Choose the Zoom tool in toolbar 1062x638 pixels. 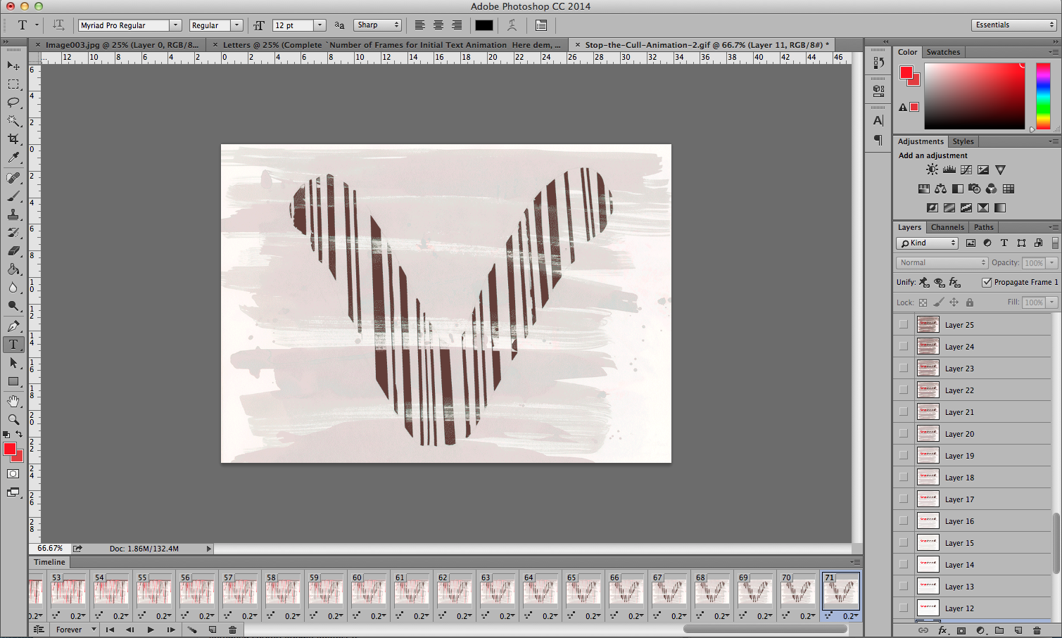(13, 419)
